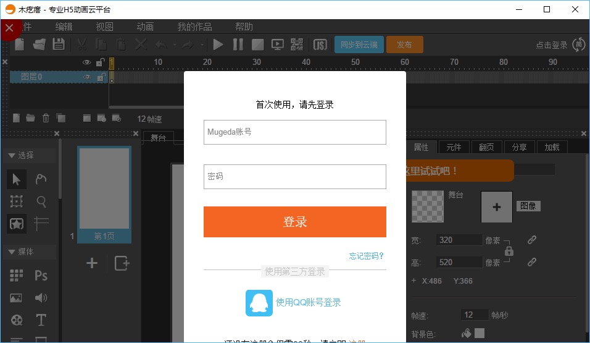This screenshot has height=343, width=590.
Task: Click the 忘记密码? link
Action: (367, 256)
